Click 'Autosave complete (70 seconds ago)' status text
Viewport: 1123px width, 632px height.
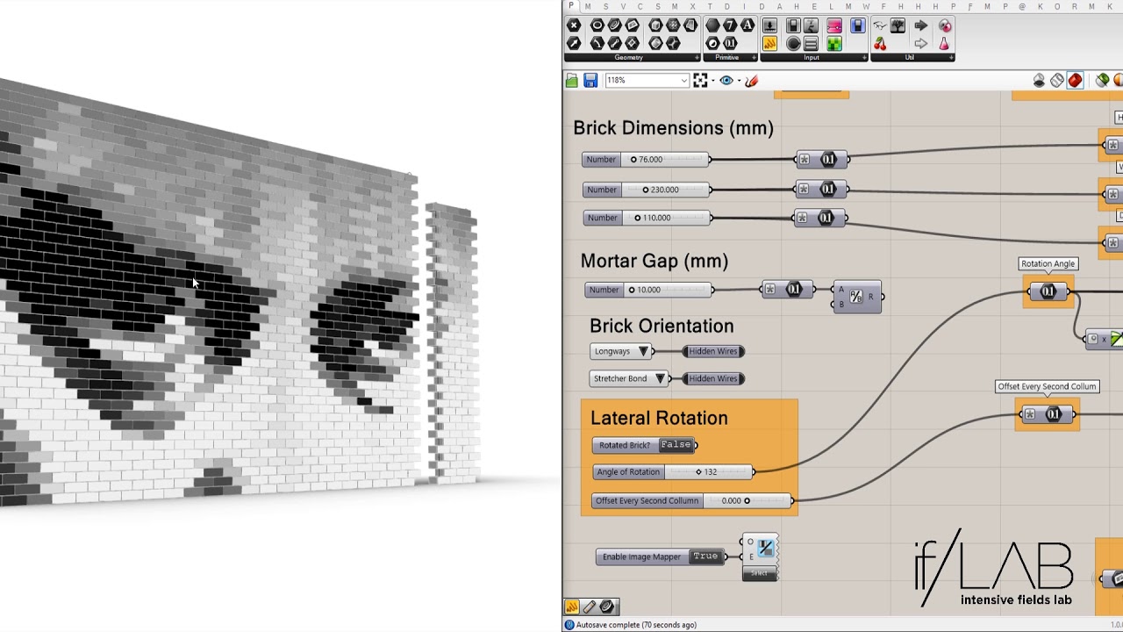tap(636, 625)
